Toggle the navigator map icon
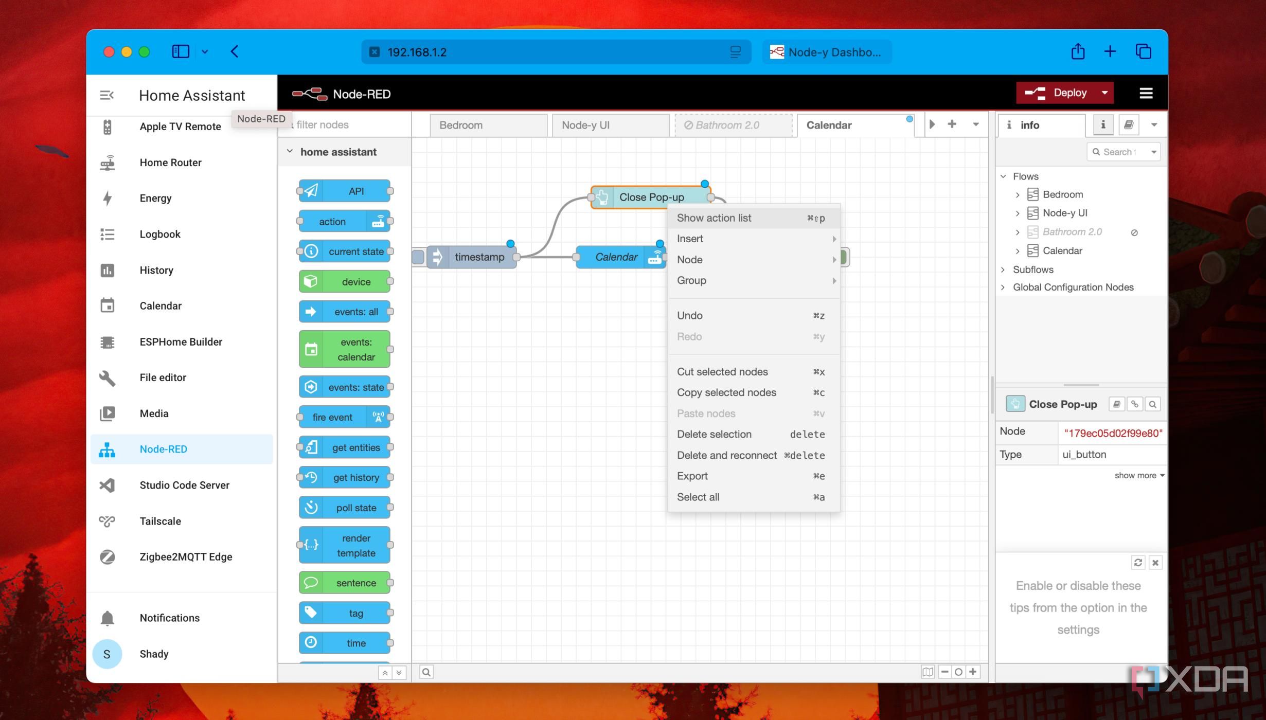 coord(927,672)
